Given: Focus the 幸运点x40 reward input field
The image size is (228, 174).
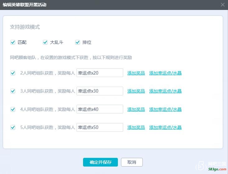Looking at the screenshot, I should pyautogui.click(x=100, y=109).
